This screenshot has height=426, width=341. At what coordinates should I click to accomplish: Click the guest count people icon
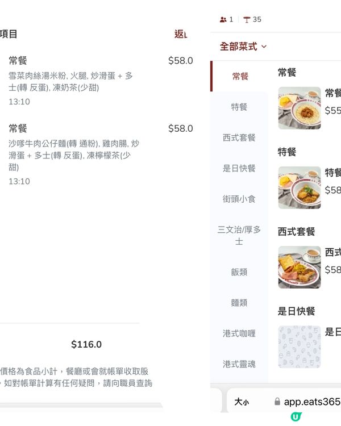223,19
